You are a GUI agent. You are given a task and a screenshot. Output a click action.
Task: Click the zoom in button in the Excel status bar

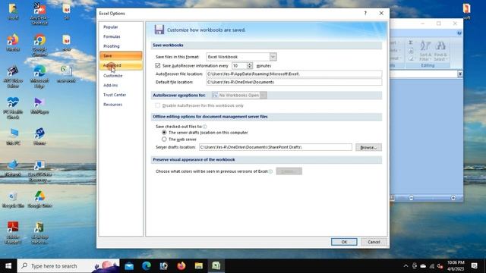point(453,198)
